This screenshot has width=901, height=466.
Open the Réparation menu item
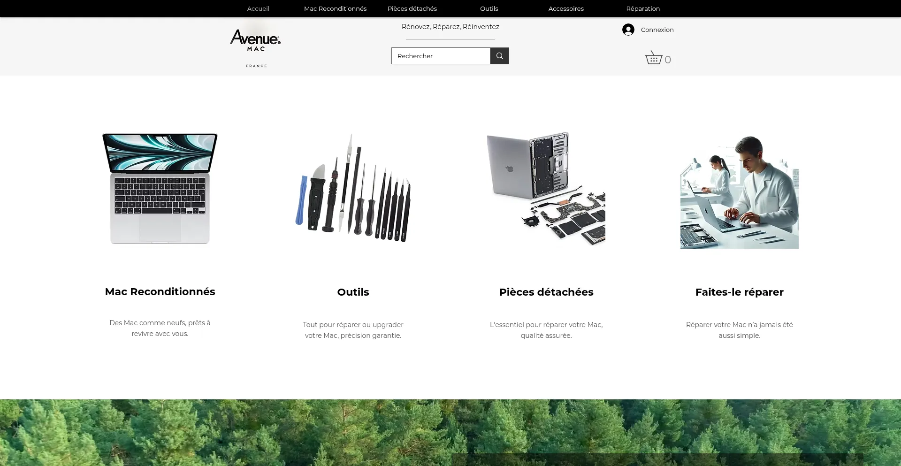coord(643,8)
